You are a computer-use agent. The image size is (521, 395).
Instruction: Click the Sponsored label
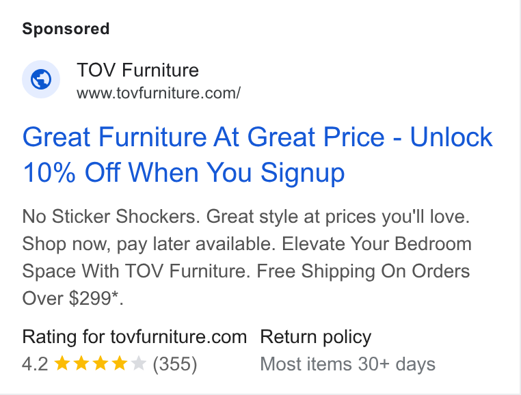tap(66, 29)
